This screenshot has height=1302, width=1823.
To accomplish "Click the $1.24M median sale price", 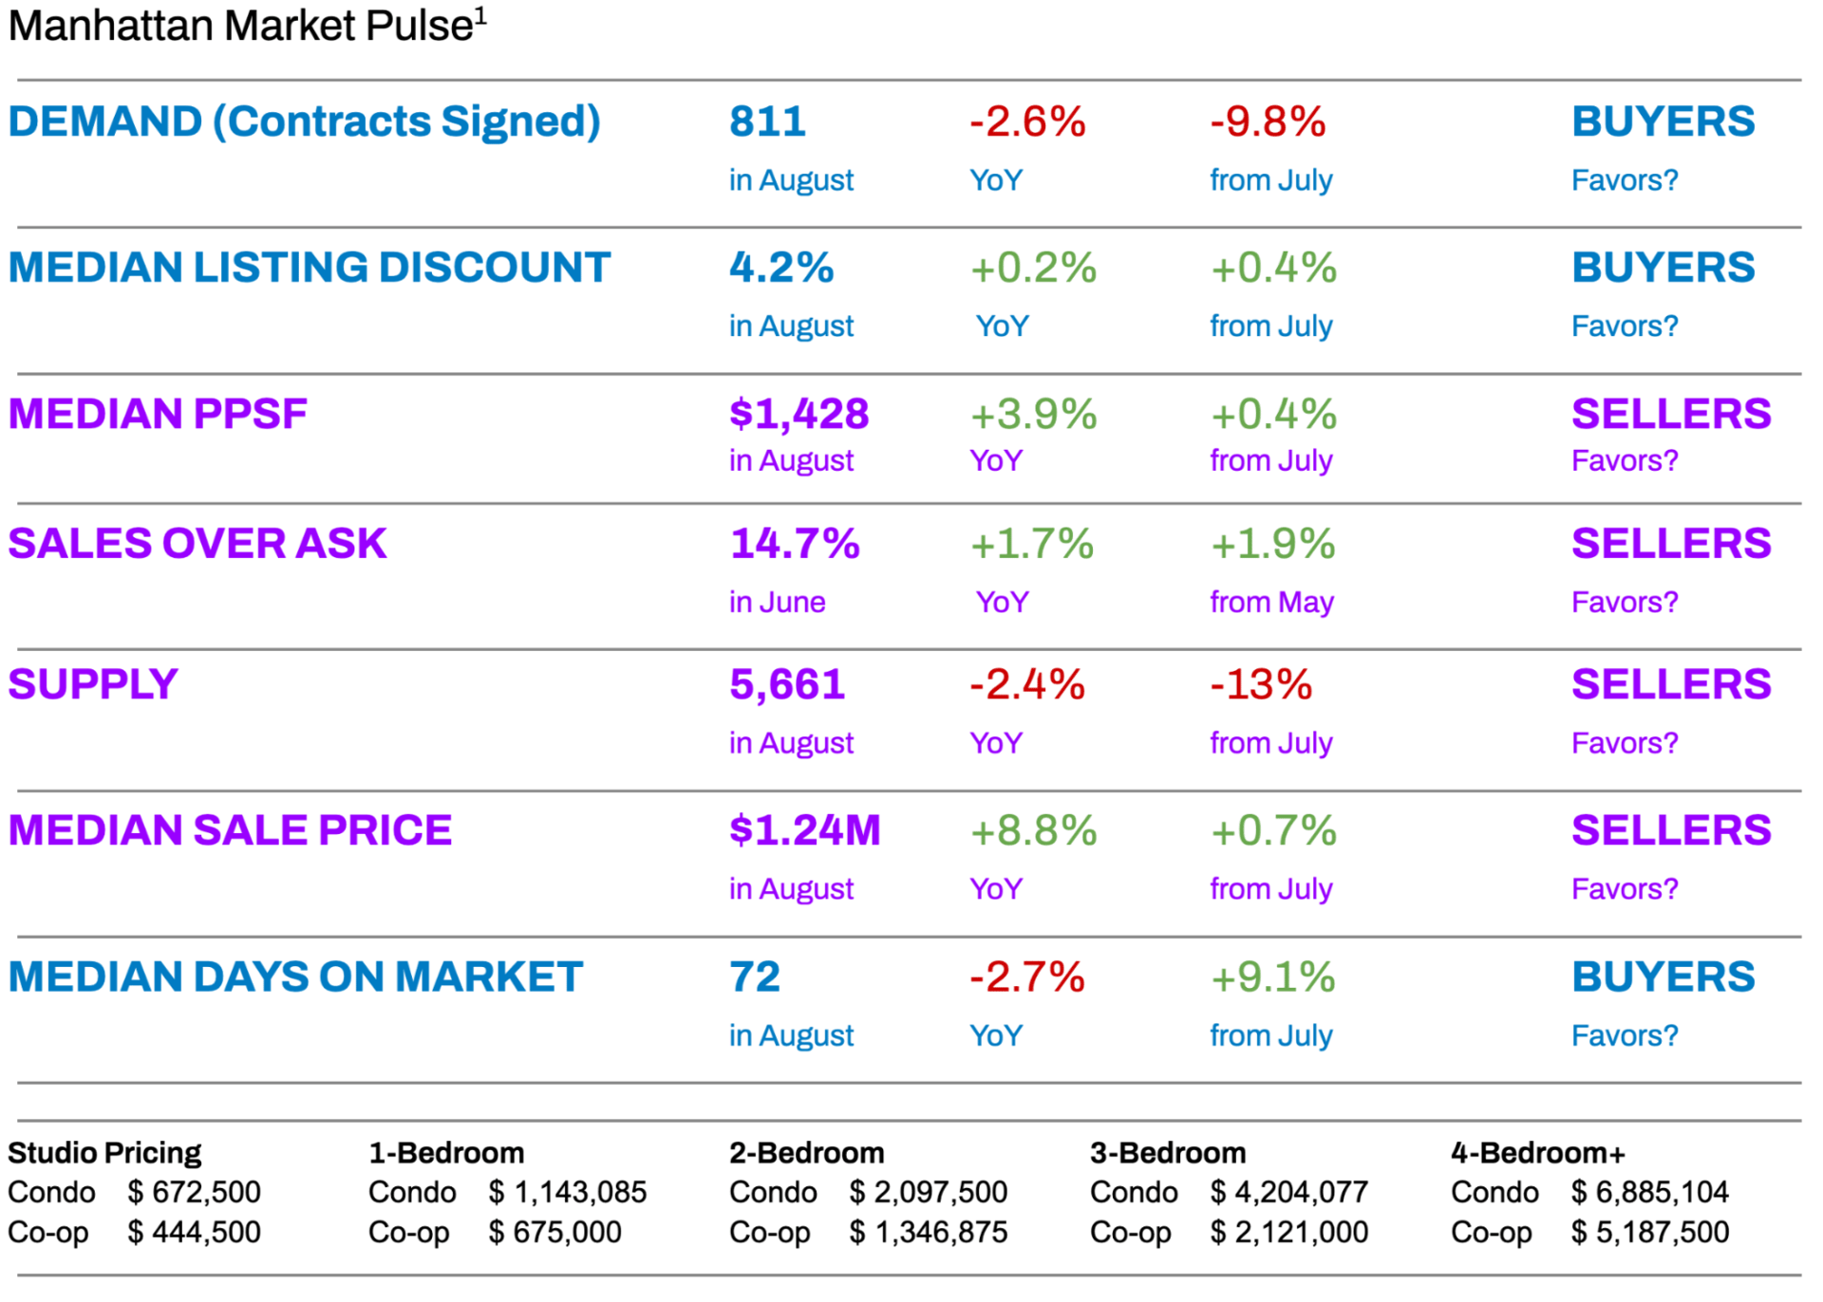I will (x=804, y=830).
